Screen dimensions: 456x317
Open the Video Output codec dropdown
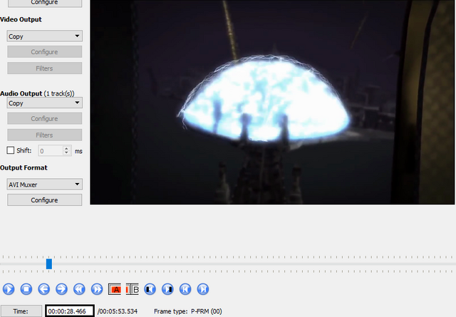[44, 36]
